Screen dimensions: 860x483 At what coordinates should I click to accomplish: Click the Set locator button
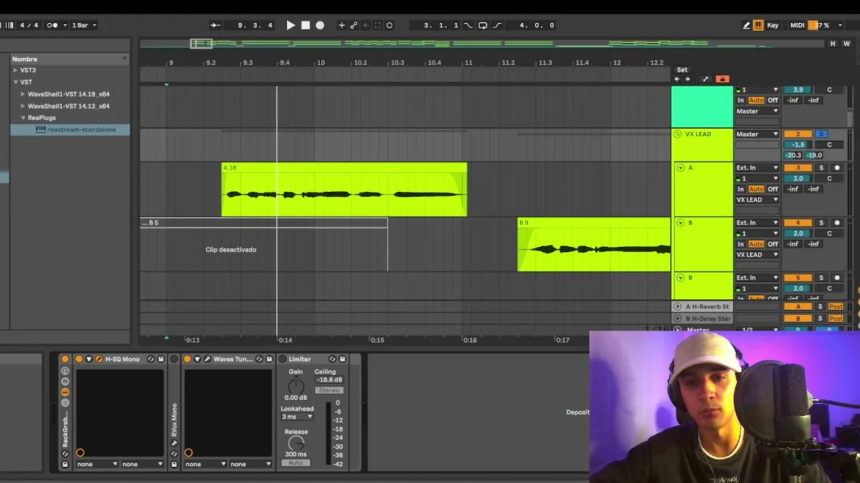click(682, 70)
